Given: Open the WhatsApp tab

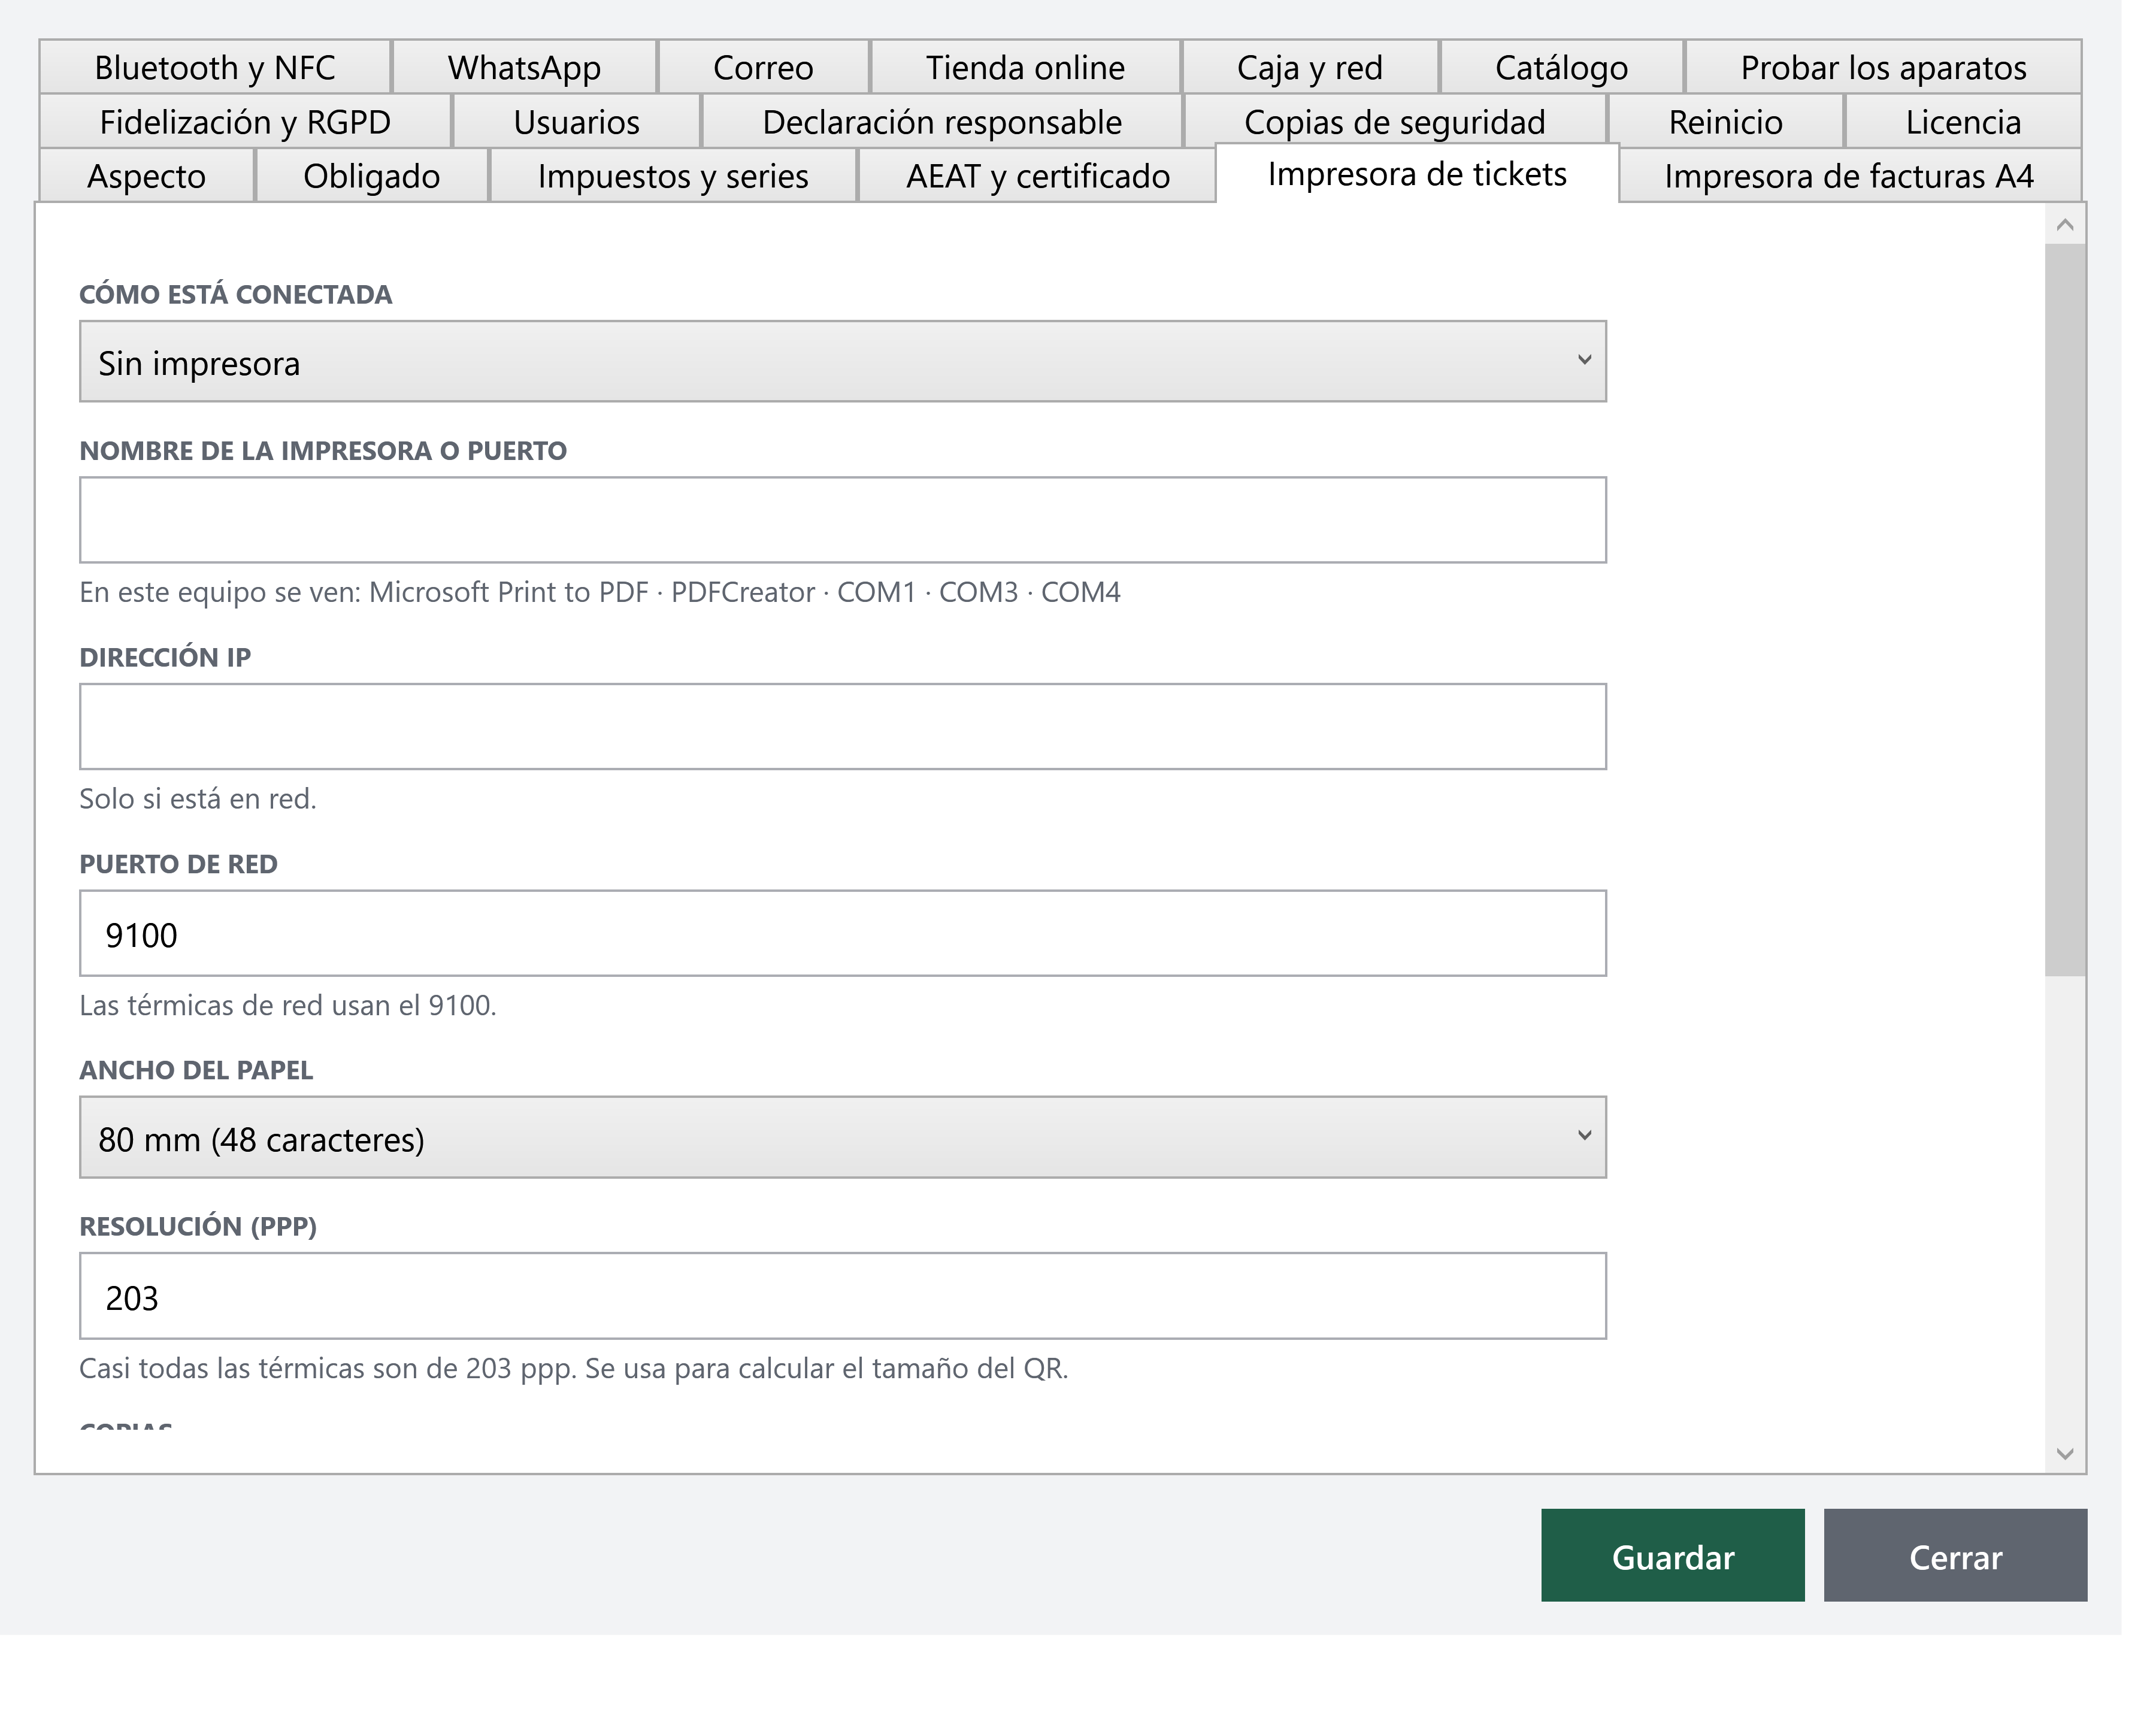Looking at the screenshot, I should tap(524, 68).
